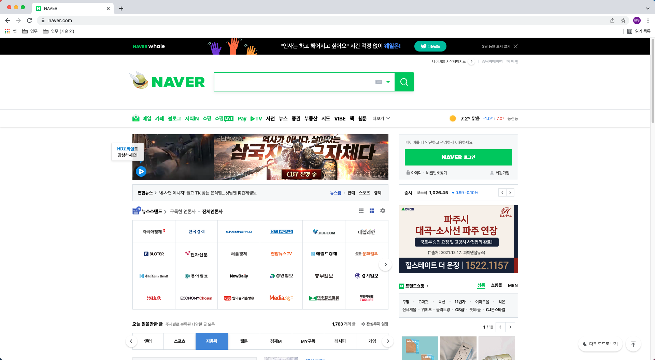Toggle dark mode (다크 모드로 보기)
Screen dimensions: 655x360
point(600,344)
